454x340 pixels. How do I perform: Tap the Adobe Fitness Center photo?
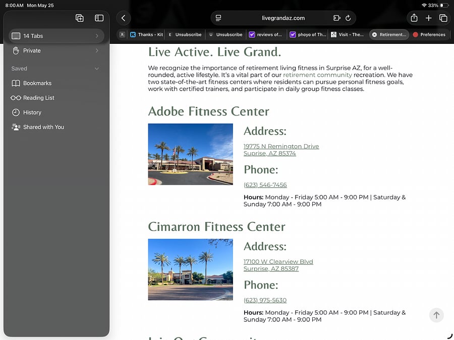coord(190,154)
